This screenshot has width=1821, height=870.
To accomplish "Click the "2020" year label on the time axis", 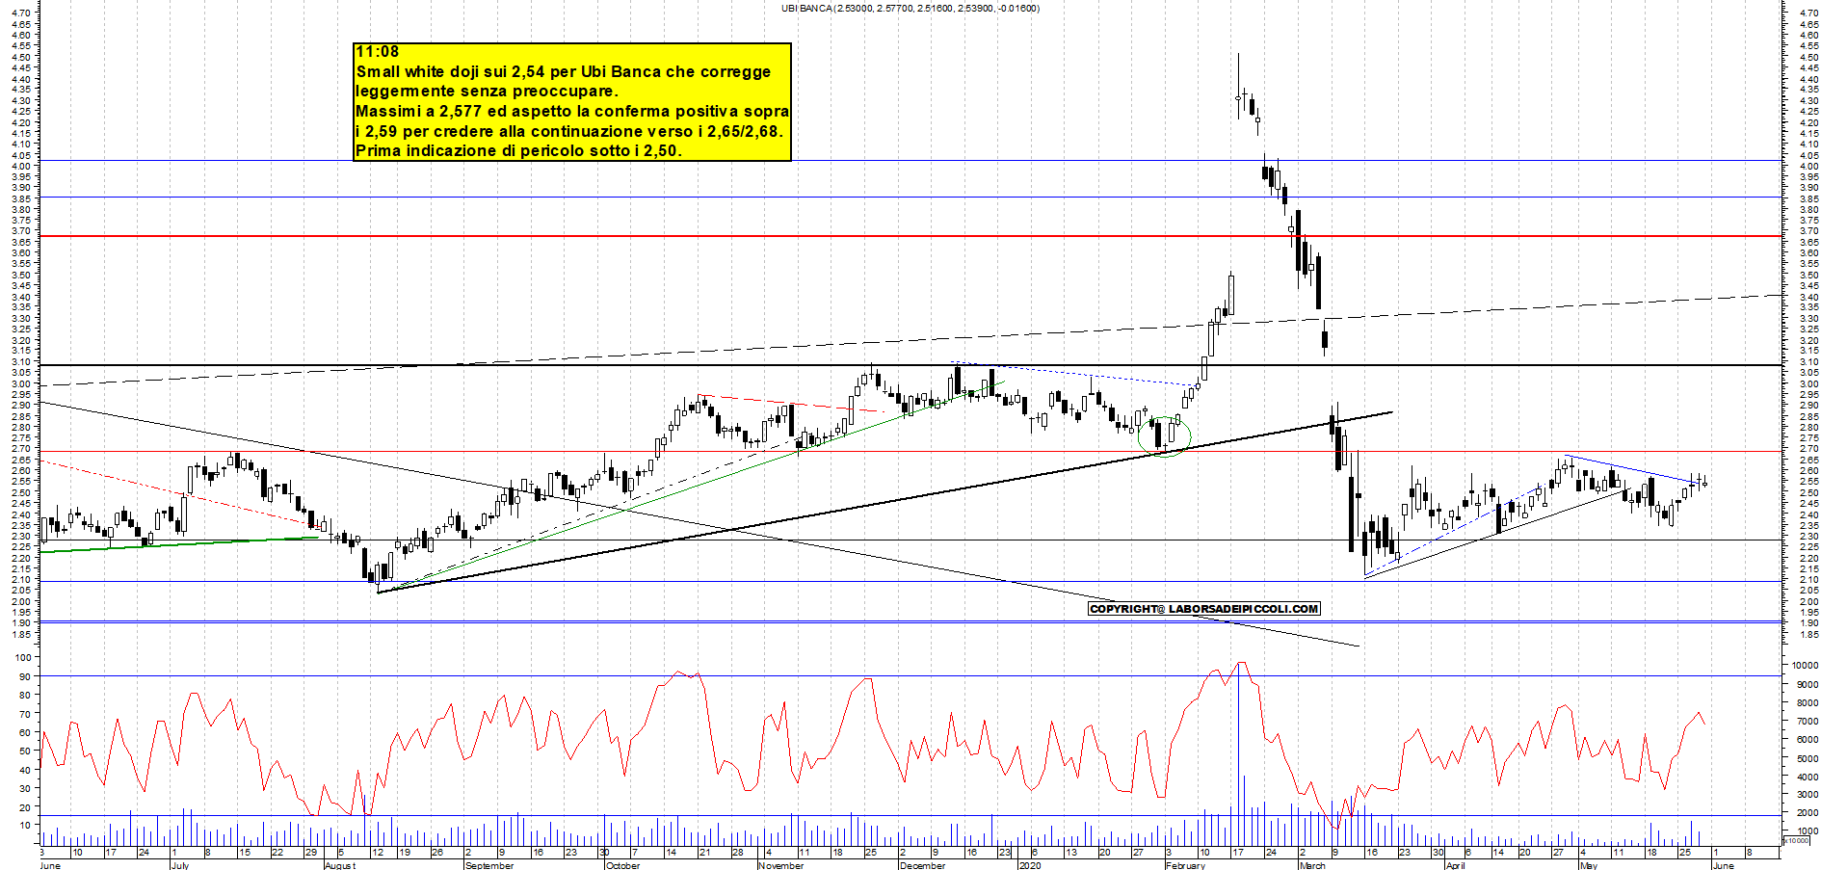I will [1030, 865].
